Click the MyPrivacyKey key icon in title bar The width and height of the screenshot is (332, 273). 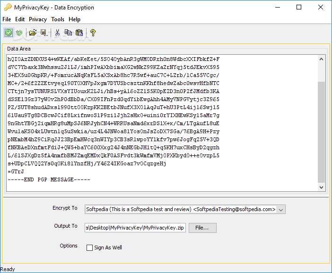[8, 8]
